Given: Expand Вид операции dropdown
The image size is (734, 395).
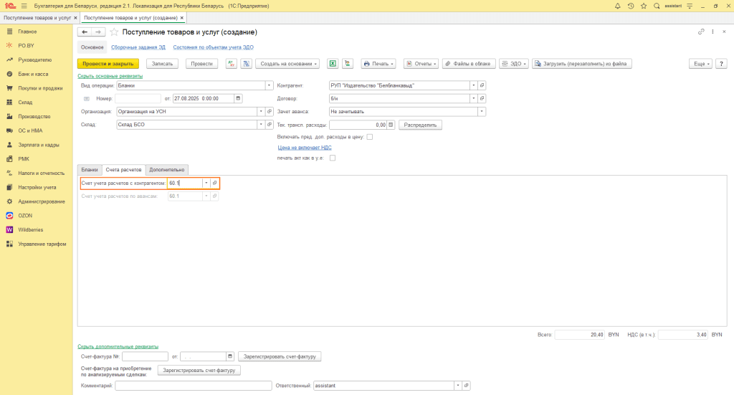Looking at the screenshot, I should click(x=269, y=85).
